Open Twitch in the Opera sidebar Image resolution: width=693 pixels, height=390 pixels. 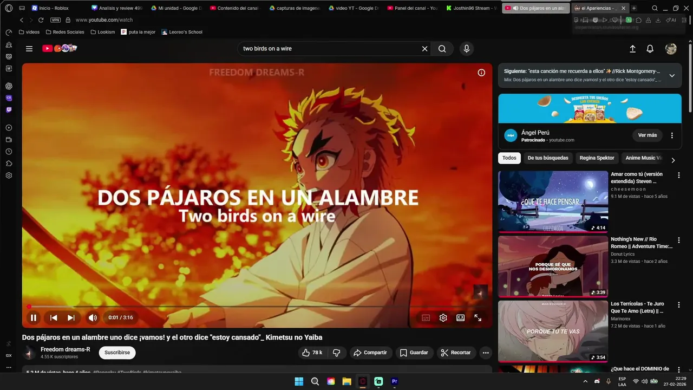click(9, 110)
